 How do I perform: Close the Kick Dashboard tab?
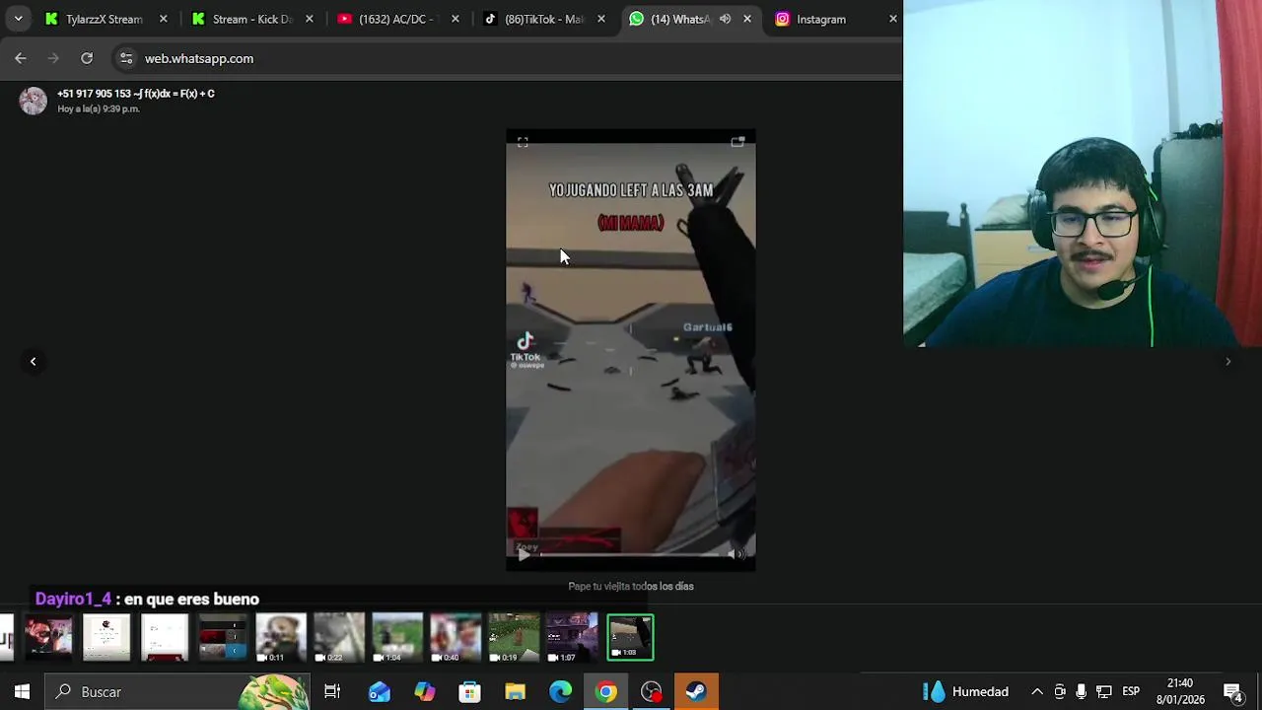click(x=310, y=19)
